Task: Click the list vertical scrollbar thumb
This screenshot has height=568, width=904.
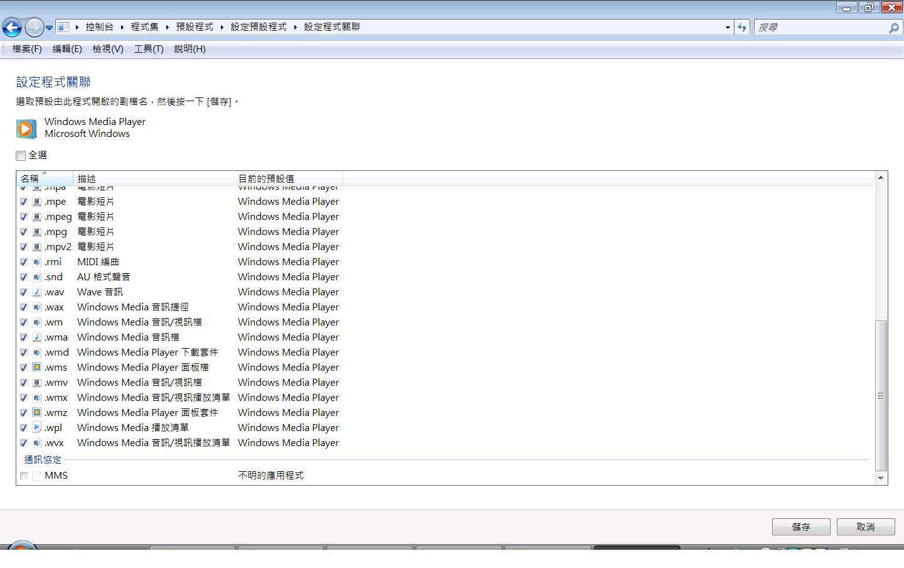Action: (x=881, y=396)
